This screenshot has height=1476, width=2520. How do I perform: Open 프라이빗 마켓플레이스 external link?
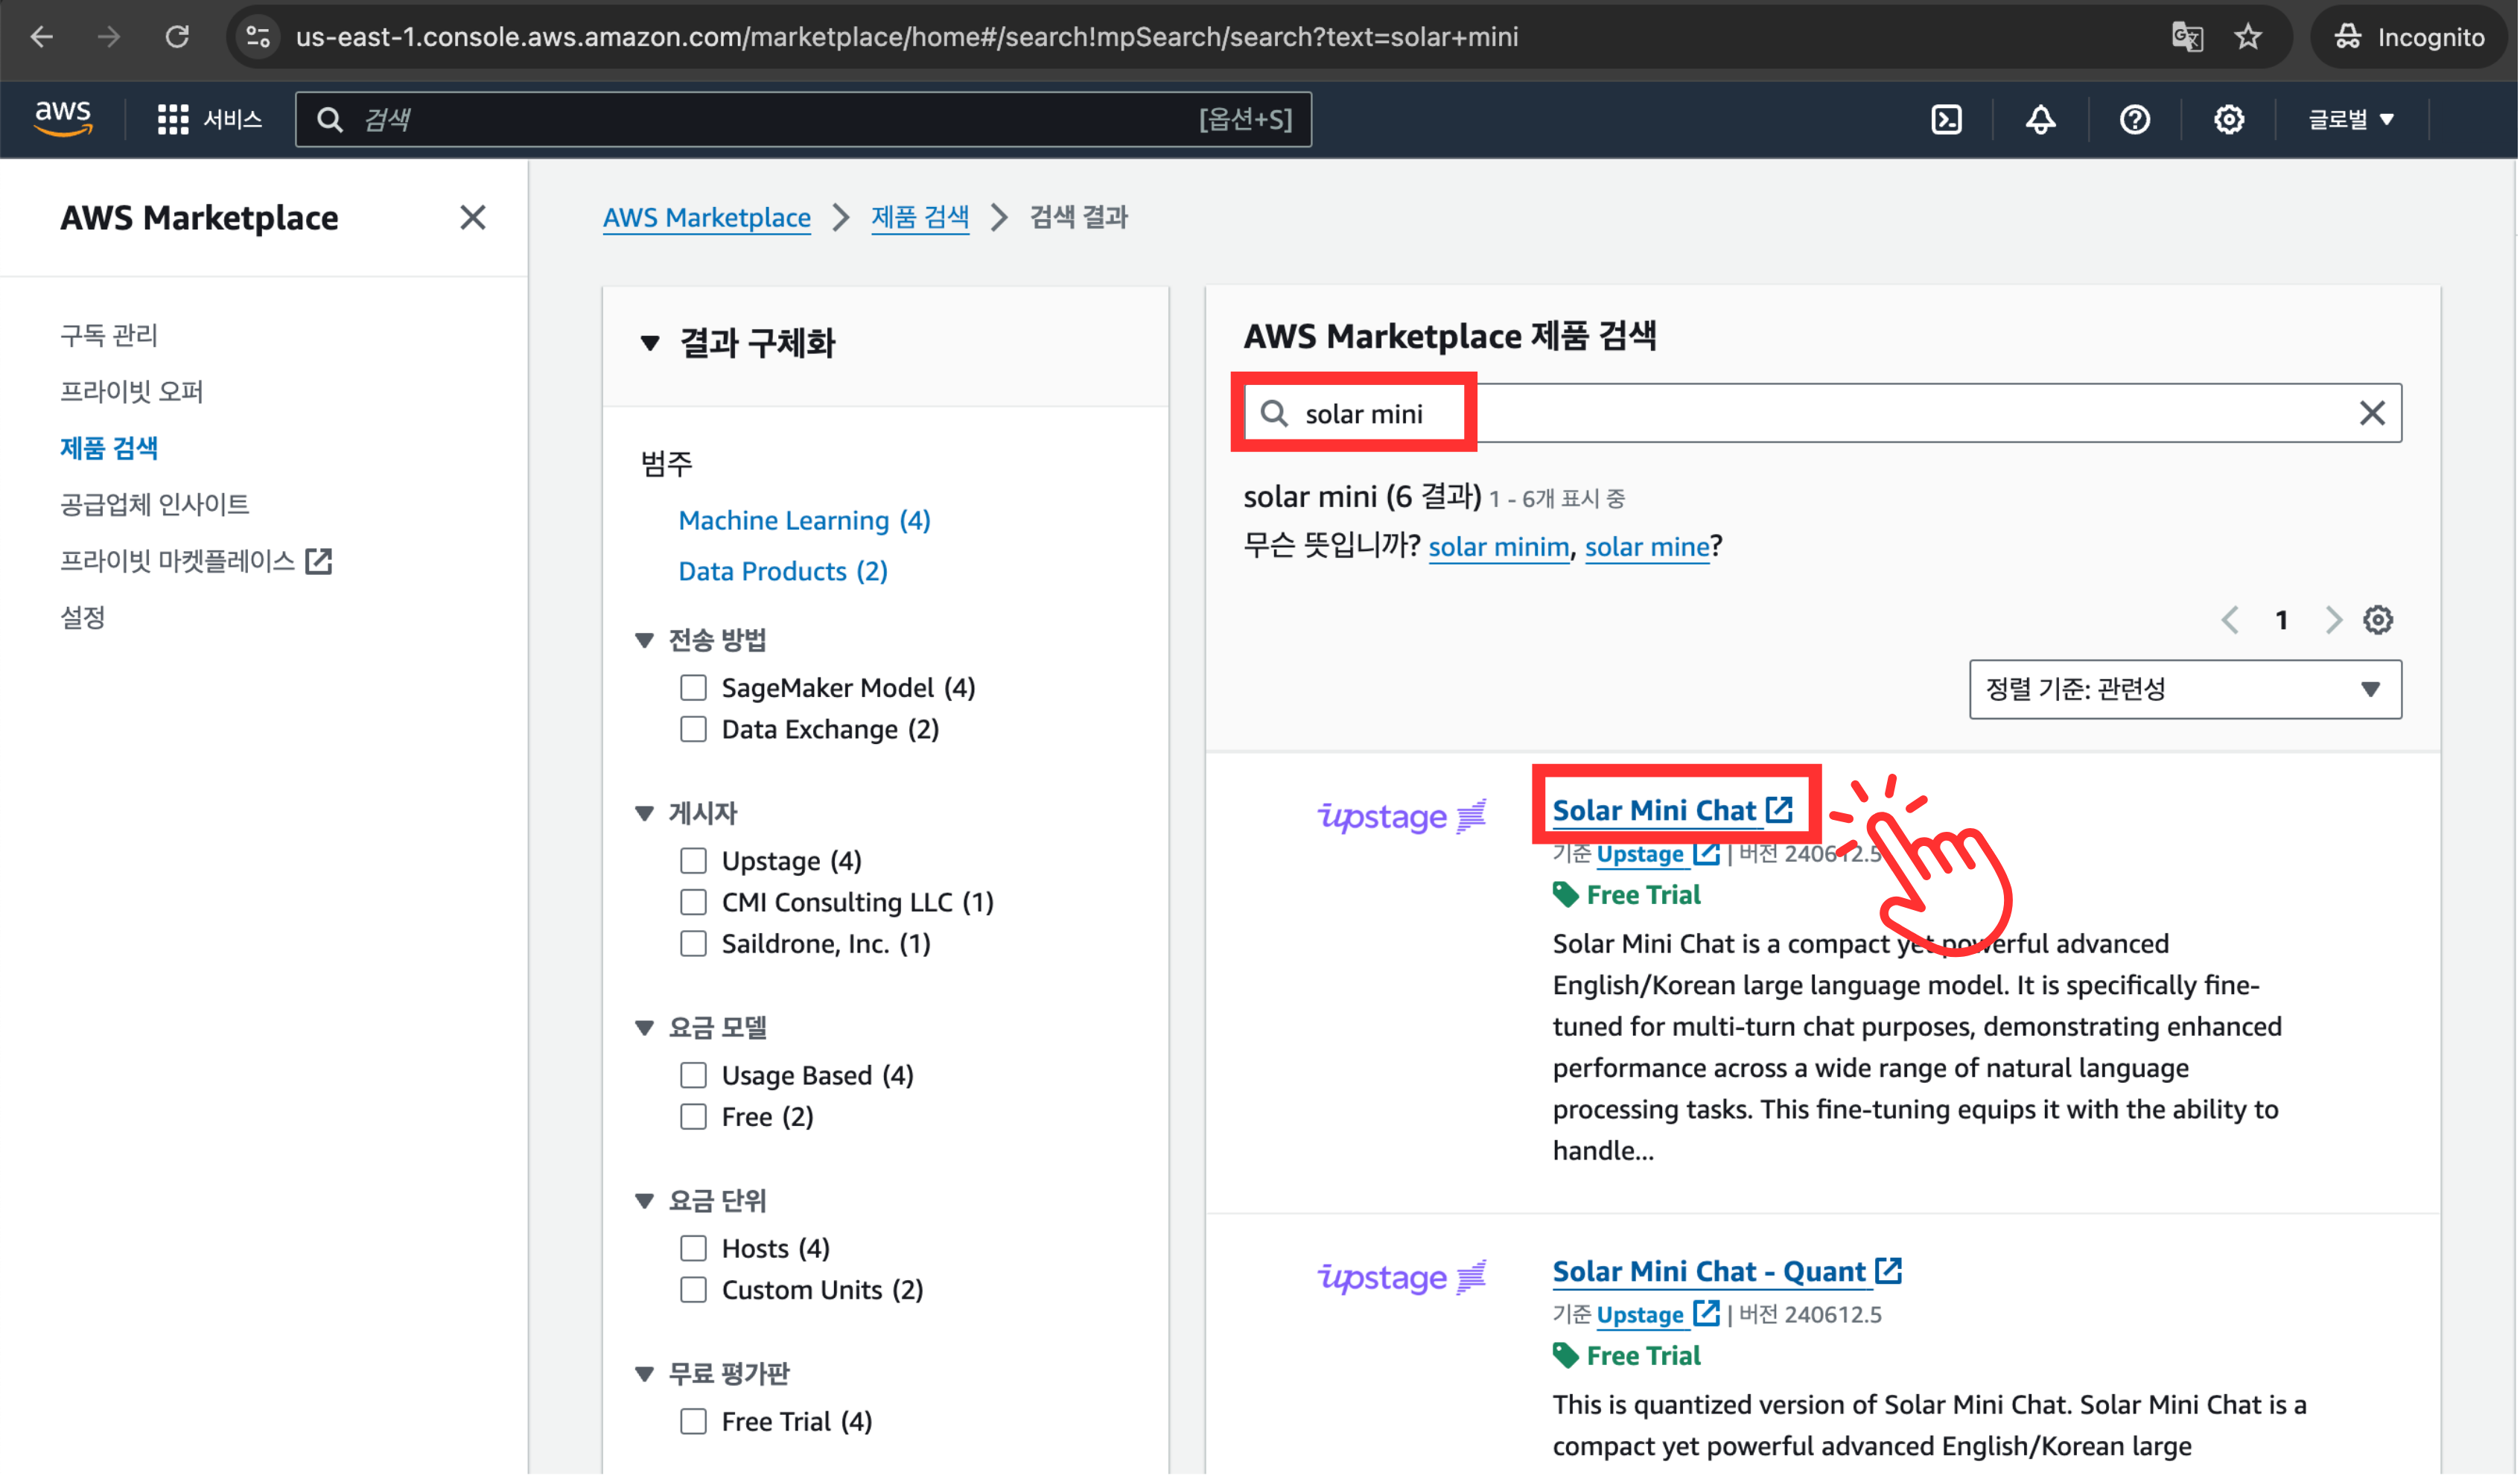pyautogui.click(x=196, y=561)
